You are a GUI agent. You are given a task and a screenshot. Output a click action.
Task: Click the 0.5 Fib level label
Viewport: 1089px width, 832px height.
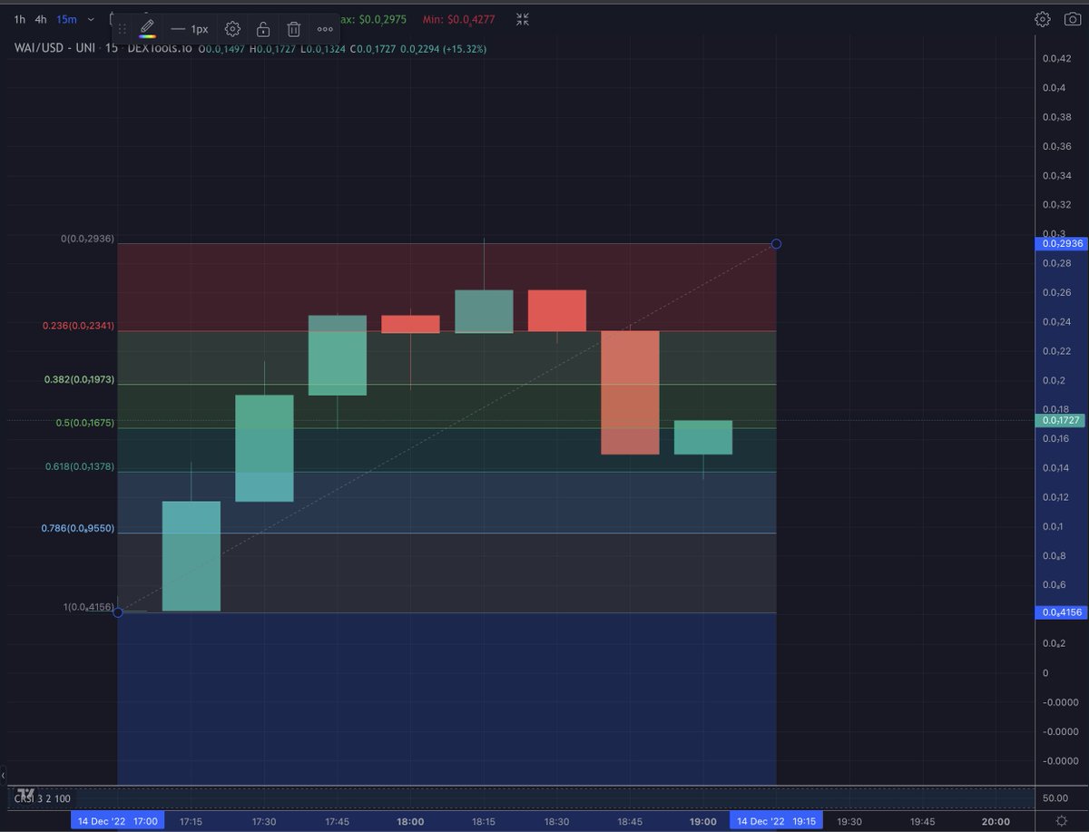pyautogui.click(x=86, y=423)
